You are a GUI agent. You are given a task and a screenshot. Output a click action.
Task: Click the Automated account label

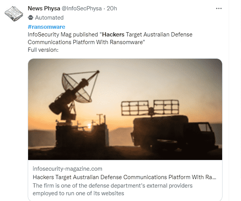pos(49,18)
